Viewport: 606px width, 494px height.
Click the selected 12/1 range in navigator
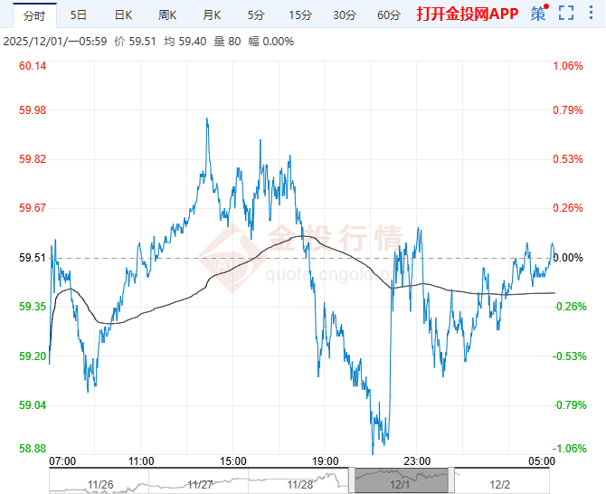402,480
